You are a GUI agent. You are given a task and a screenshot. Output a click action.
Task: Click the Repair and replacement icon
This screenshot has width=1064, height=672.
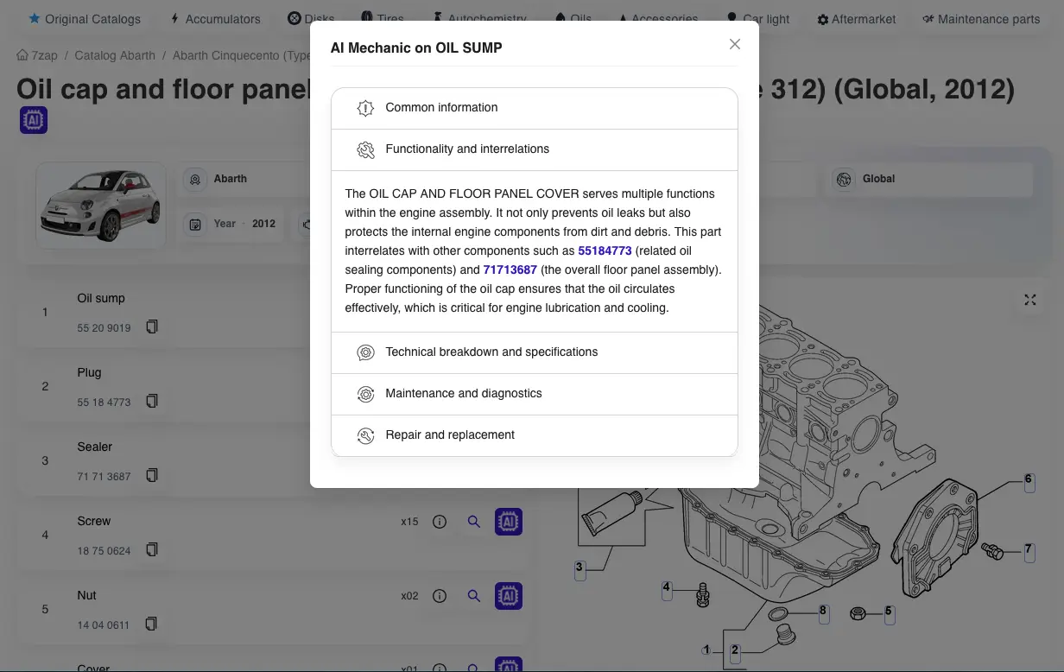tap(365, 435)
